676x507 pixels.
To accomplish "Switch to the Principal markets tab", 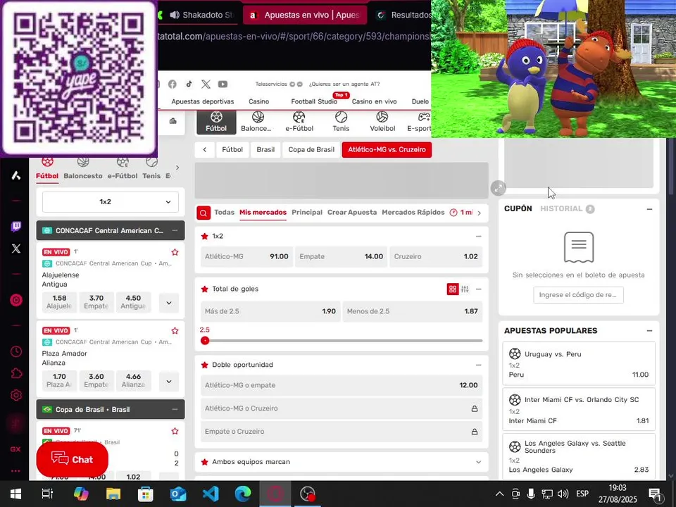I will coord(307,212).
